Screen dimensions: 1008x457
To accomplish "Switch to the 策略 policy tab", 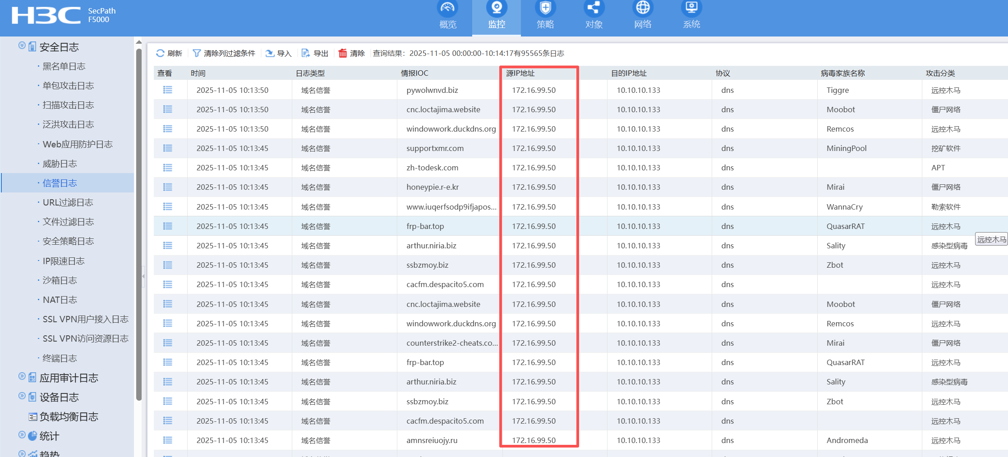I will tap(545, 16).
